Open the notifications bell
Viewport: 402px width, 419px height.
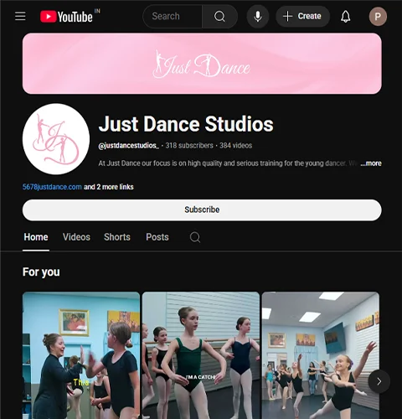pyautogui.click(x=346, y=17)
